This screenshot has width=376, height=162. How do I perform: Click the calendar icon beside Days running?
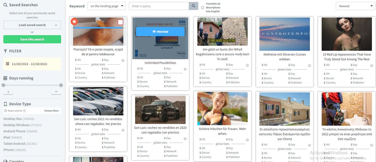pyautogui.click(x=5, y=78)
